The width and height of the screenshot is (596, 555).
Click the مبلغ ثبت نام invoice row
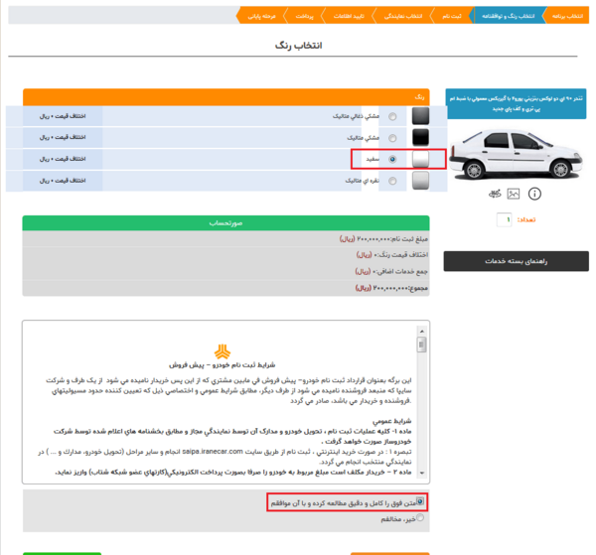click(225, 239)
